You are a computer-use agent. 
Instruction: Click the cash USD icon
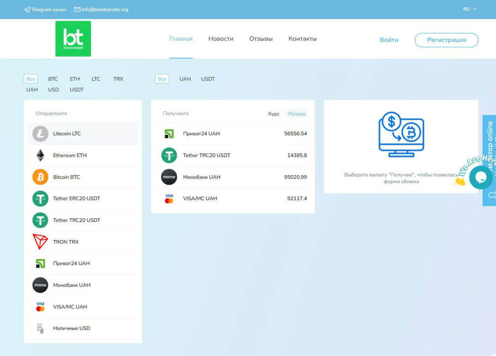41,328
